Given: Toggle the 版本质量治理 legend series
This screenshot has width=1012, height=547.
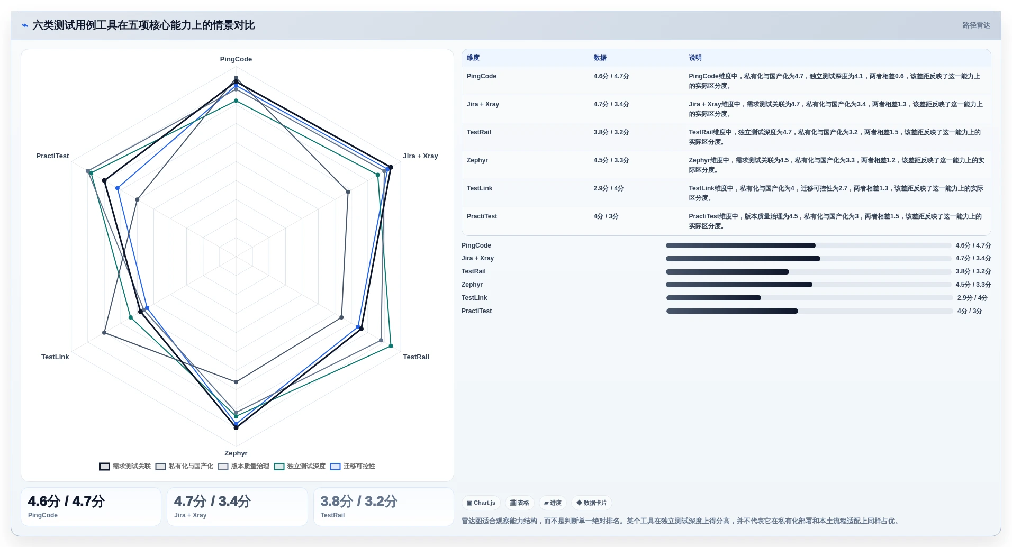Looking at the screenshot, I should [x=243, y=467].
